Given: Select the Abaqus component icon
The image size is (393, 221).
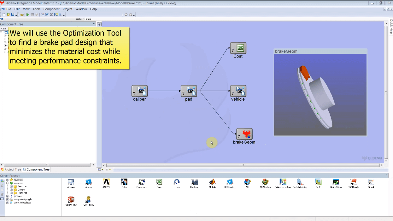Looking at the screenshot, I should tap(71, 182).
